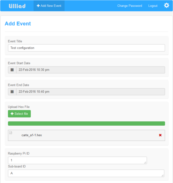The width and height of the screenshot is (173, 183).
Task: Click the Logout link
Action: 153,6
